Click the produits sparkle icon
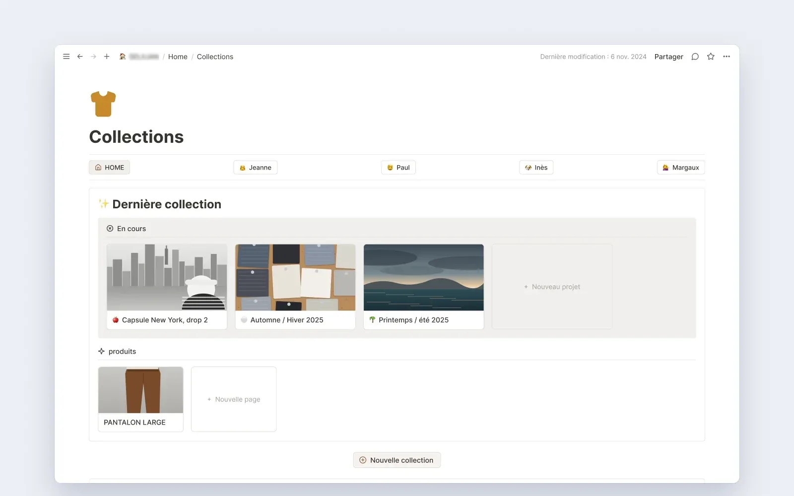794x496 pixels. 101,351
